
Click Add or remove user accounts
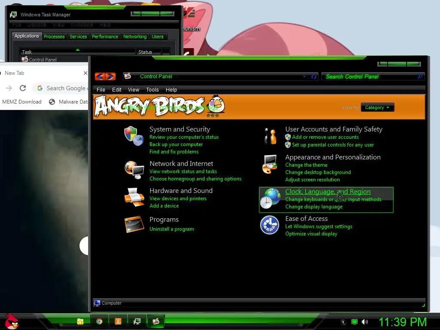click(x=325, y=137)
